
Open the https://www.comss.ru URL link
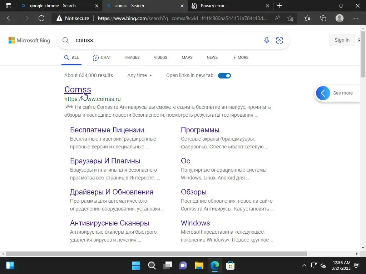click(x=93, y=99)
